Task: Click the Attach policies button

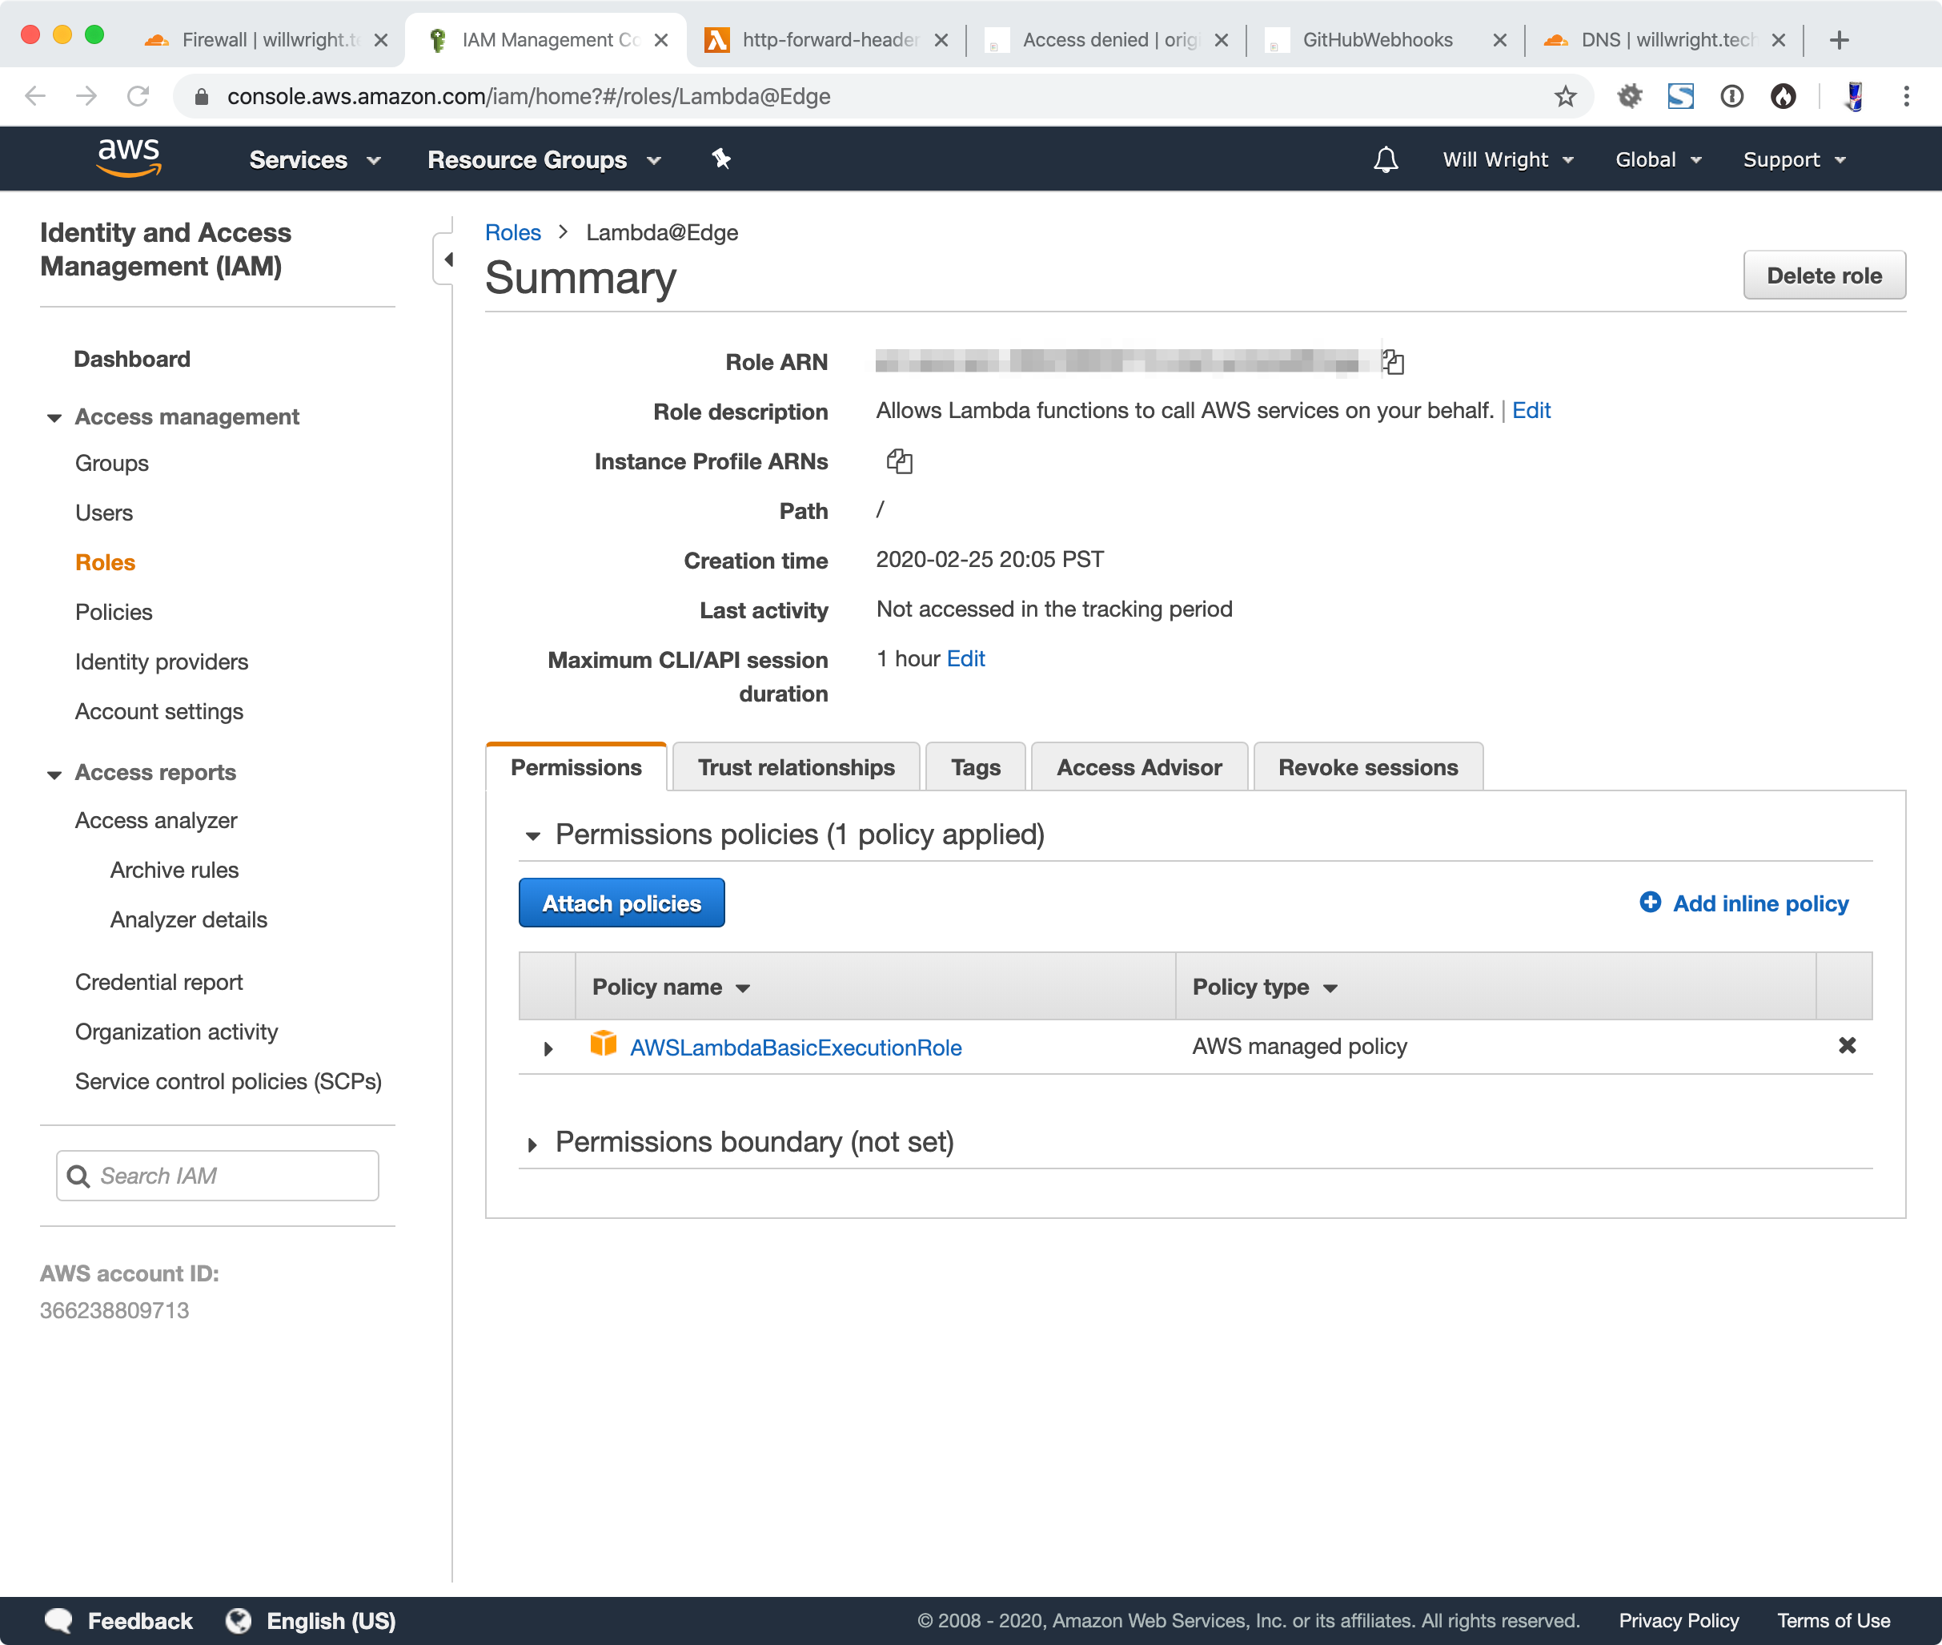Action: click(x=621, y=903)
